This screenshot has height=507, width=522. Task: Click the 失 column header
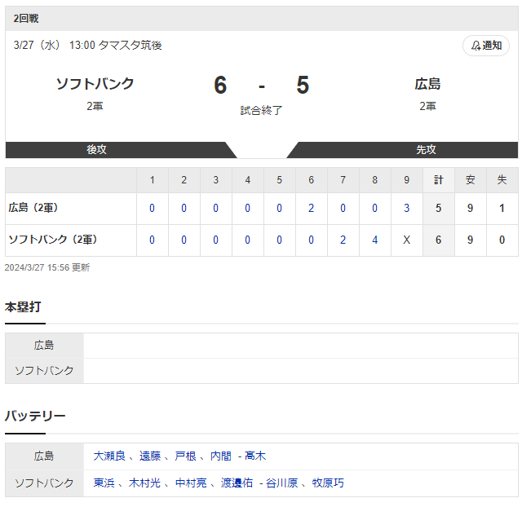pyautogui.click(x=502, y=180)
